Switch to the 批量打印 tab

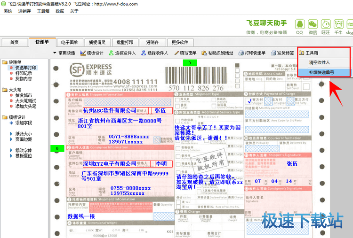(x=125, y=42)
